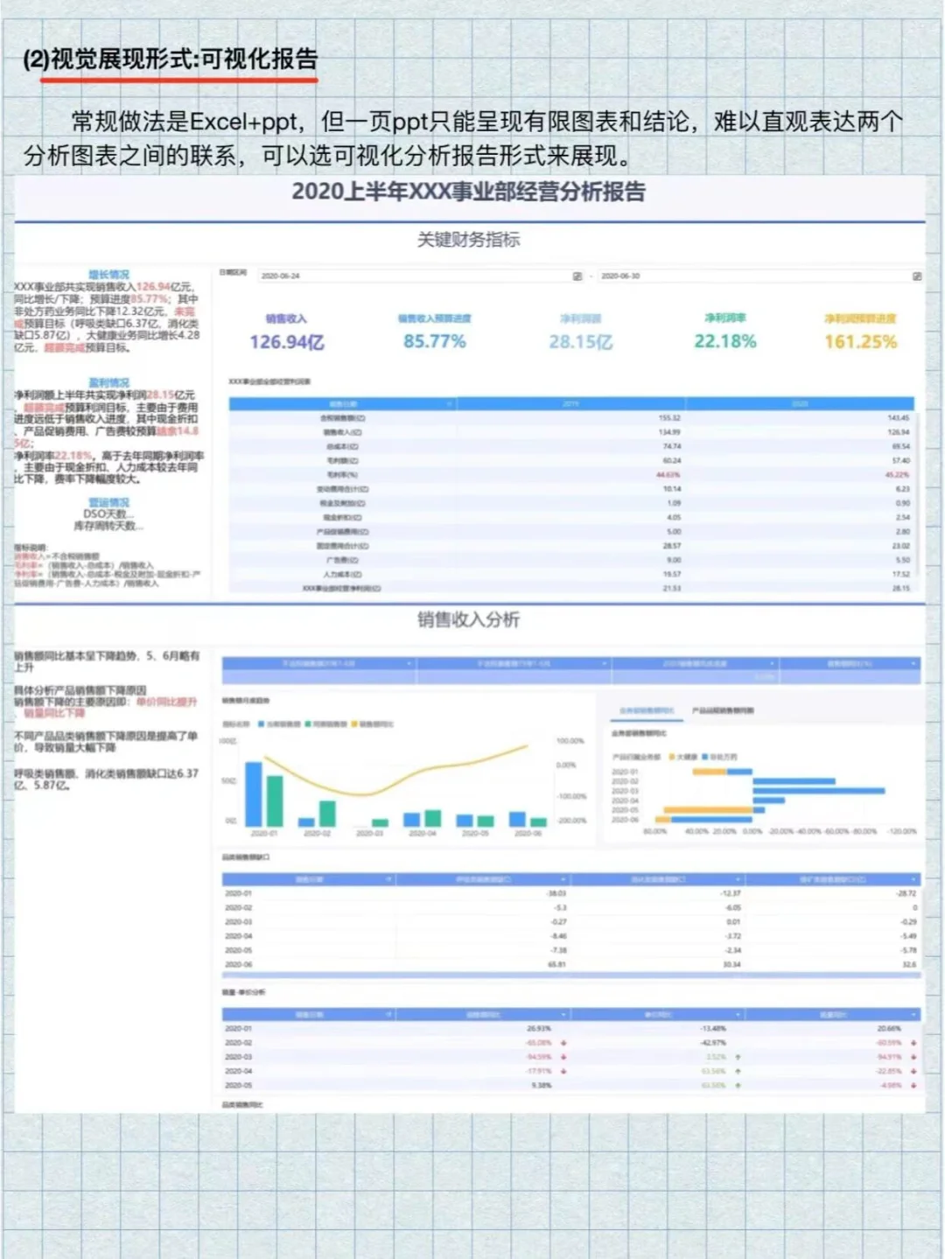Click the 143.45 cell in profit table
Image resolution: width=945 pixels, height=1259 pixels.
[899, 418]
